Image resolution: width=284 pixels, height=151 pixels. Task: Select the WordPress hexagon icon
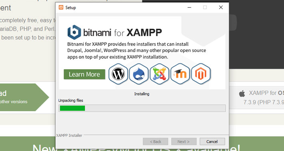(118, 74)
